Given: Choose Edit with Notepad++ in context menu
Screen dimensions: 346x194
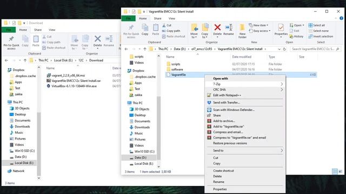Looking at the screenshot, I should (245, 95).
